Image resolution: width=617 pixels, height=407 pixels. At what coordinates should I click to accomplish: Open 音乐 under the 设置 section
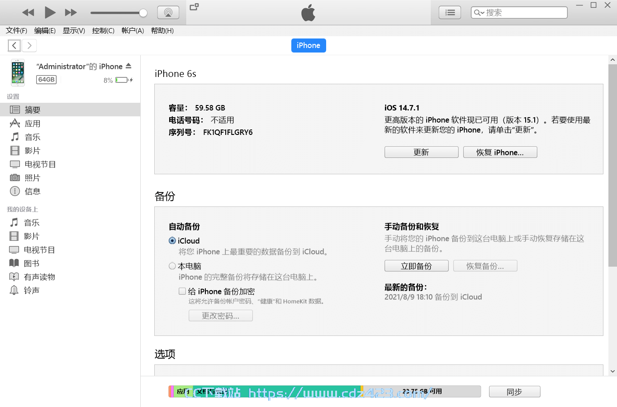70,137
